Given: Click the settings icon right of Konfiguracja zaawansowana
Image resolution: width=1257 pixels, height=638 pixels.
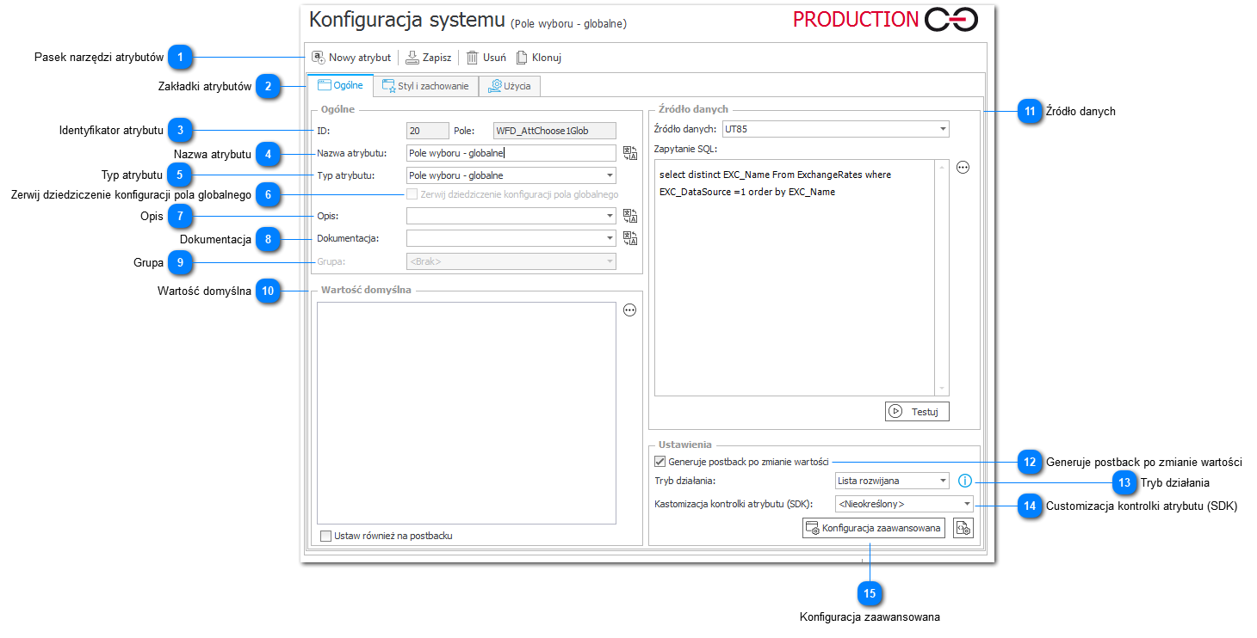Looking at the screenshot, I should click(963, 528).
